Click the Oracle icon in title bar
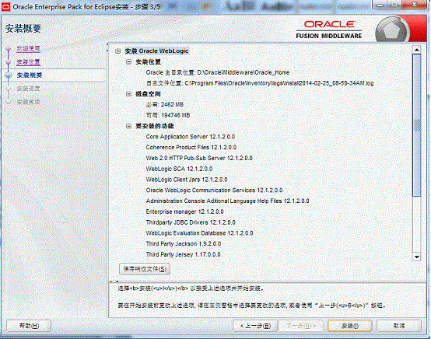The height and width of the screenshot is (339, 431). click(x=5, y=6)
